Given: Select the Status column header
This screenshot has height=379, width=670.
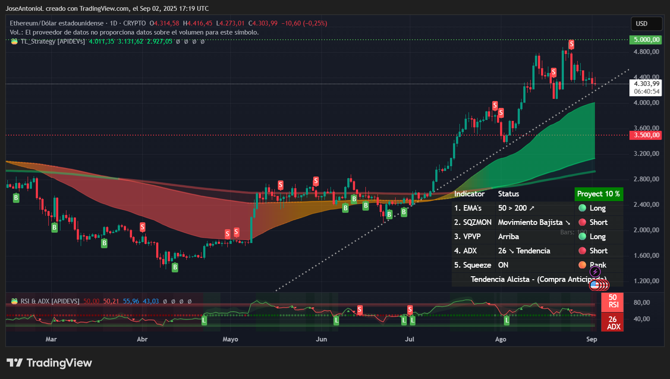Looking at the screenshot, I should pos(509,194).
